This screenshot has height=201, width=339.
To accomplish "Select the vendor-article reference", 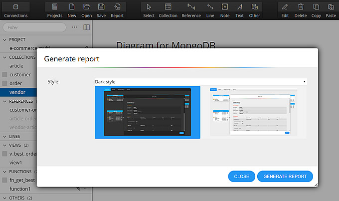I will tap(23, 128).
